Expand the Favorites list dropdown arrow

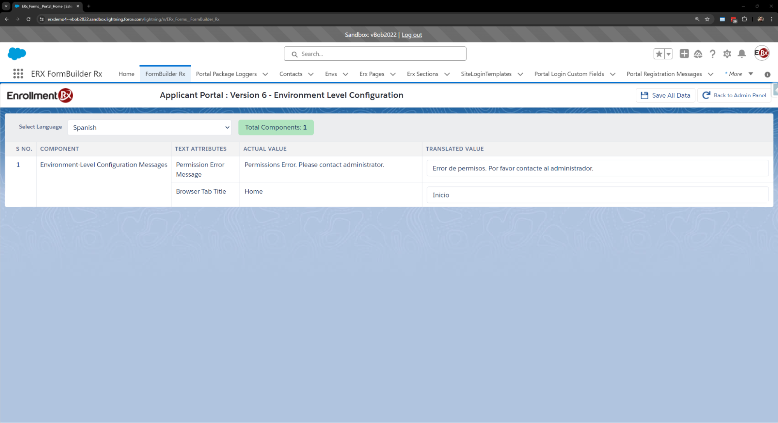click(668, 54)
